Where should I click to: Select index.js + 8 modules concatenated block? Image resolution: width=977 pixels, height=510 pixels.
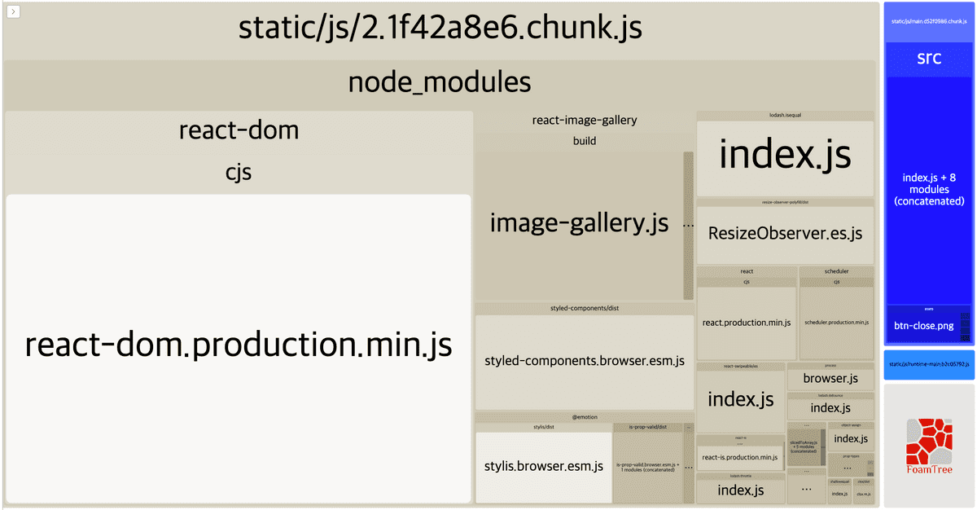[x=928, y=189]
